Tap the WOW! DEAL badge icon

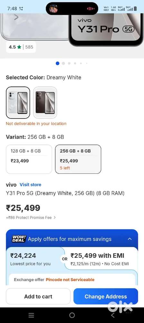point(19,239)
